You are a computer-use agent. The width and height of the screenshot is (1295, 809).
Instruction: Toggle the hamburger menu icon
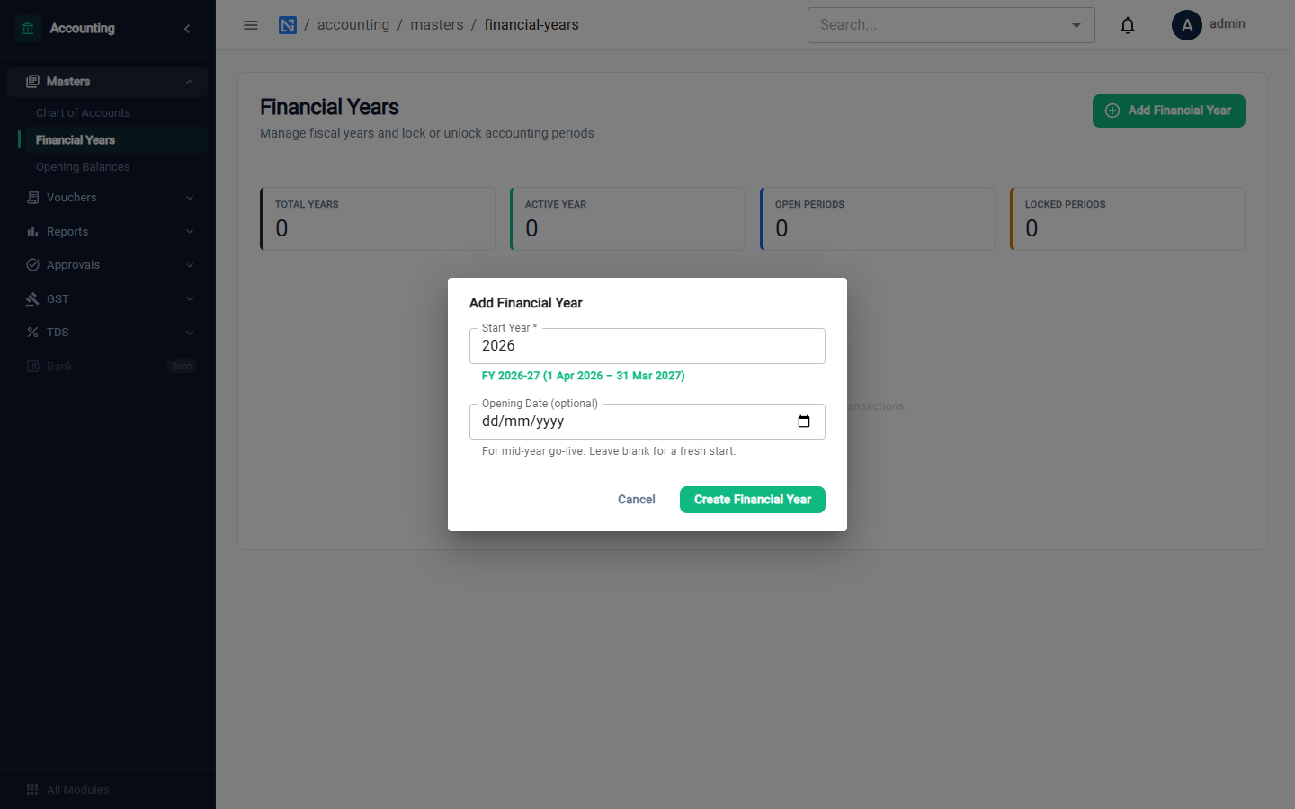coord(251,25)
